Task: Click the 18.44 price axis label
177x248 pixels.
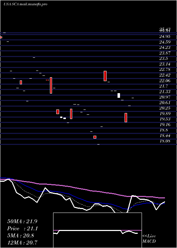Action: (x=165, y=136)
